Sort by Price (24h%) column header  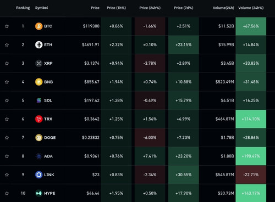click(150, 8)
